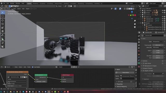Select rendered viewport shading mode
This screenshot has height=93, width=166.
click(133, 9)
